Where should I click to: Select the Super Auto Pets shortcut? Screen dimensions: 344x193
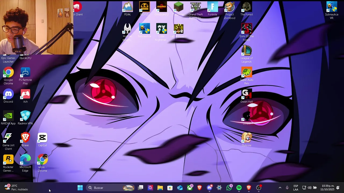click(247, 76)
